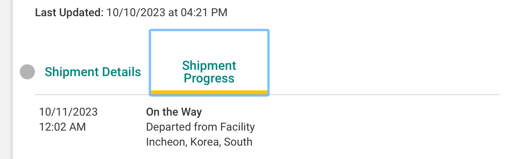Click the On the Way status heading
The image size is (514, 159).
coord(174,112)
